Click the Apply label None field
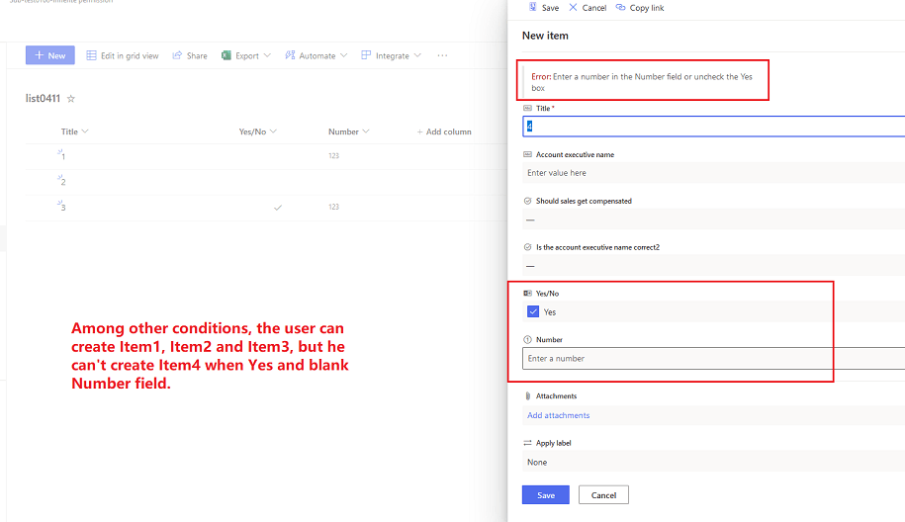This screenshot has width=905, height=522. tap(713, 462)
